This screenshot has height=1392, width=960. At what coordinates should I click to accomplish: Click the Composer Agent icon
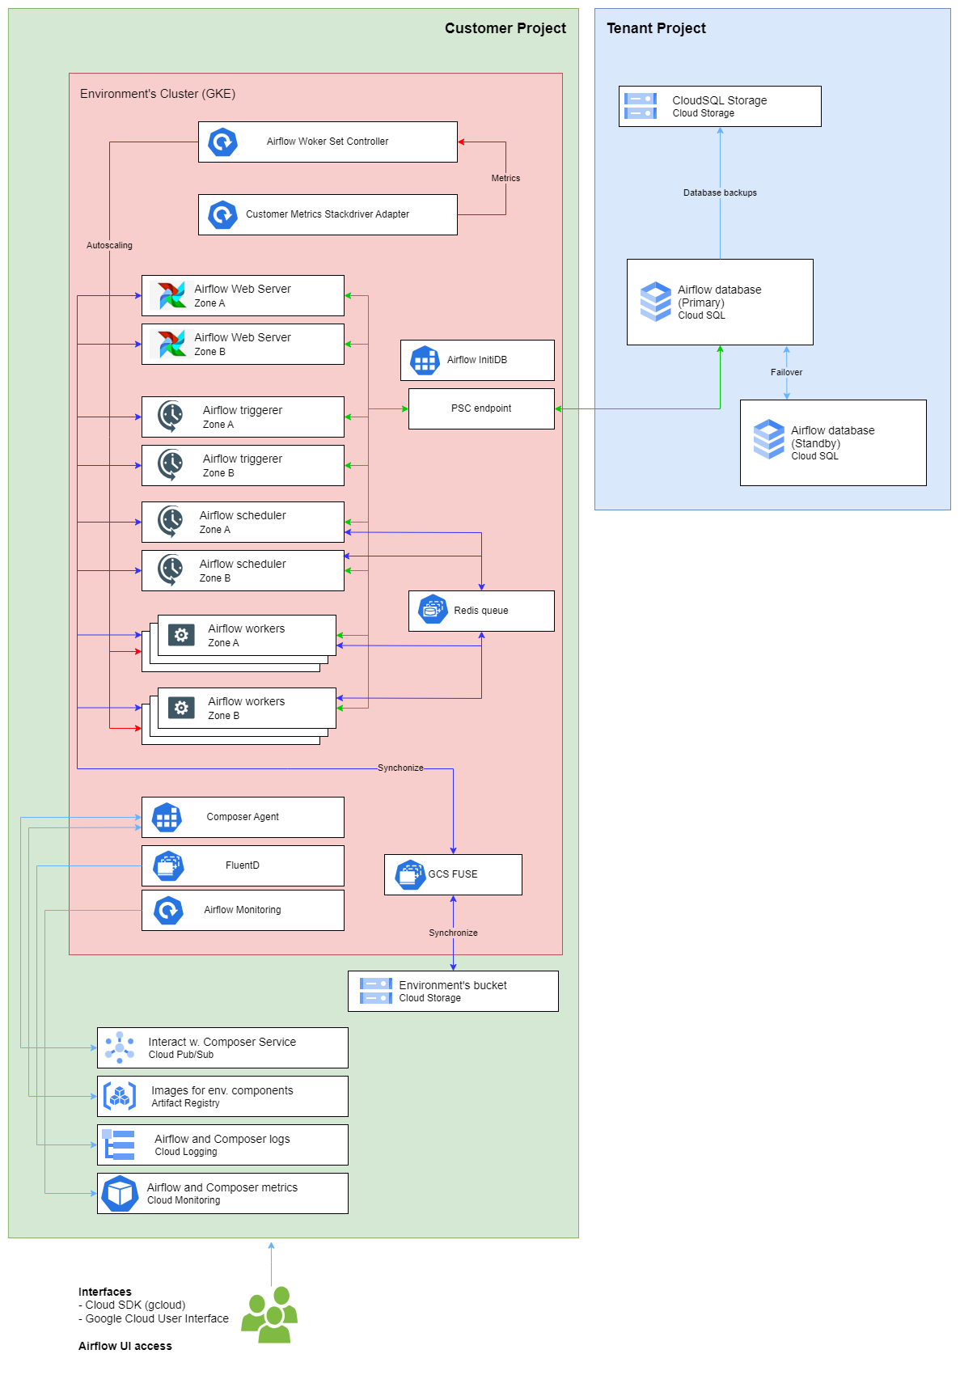pyautogui.click(x=167, y=818)
